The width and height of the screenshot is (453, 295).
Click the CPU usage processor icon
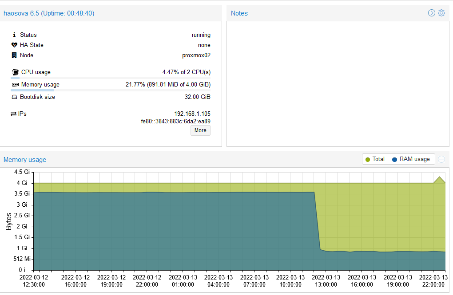(x=15, y=72)
